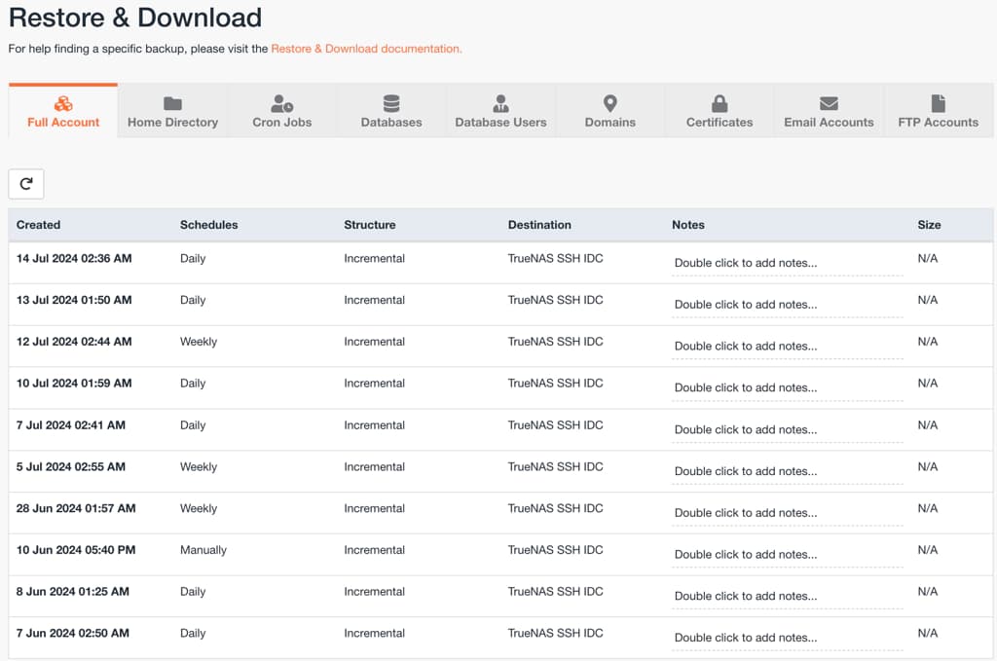Click the Home Directory folder icon
The image size is (997, 661).
click(172, 101)
